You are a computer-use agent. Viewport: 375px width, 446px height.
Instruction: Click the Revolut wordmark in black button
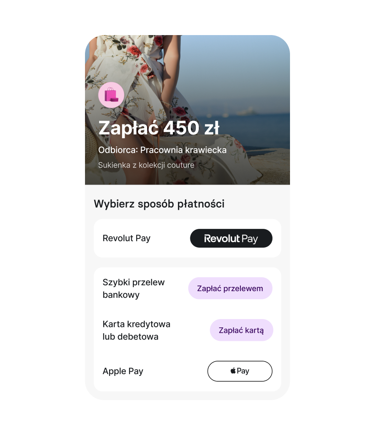tap(222, 238)
